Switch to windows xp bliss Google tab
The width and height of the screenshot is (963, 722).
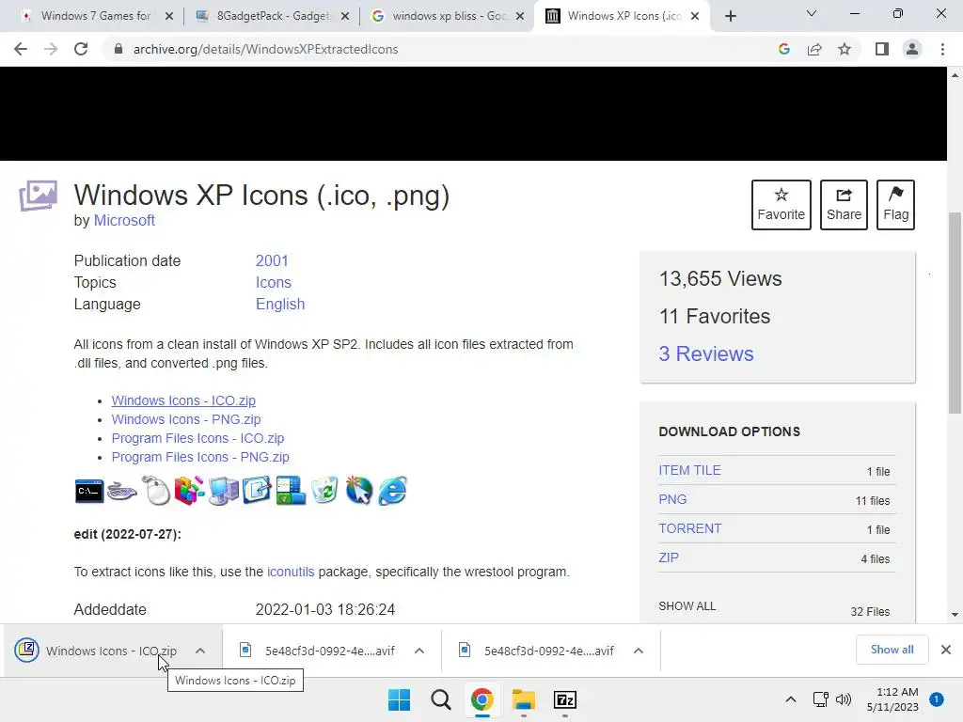449,16
